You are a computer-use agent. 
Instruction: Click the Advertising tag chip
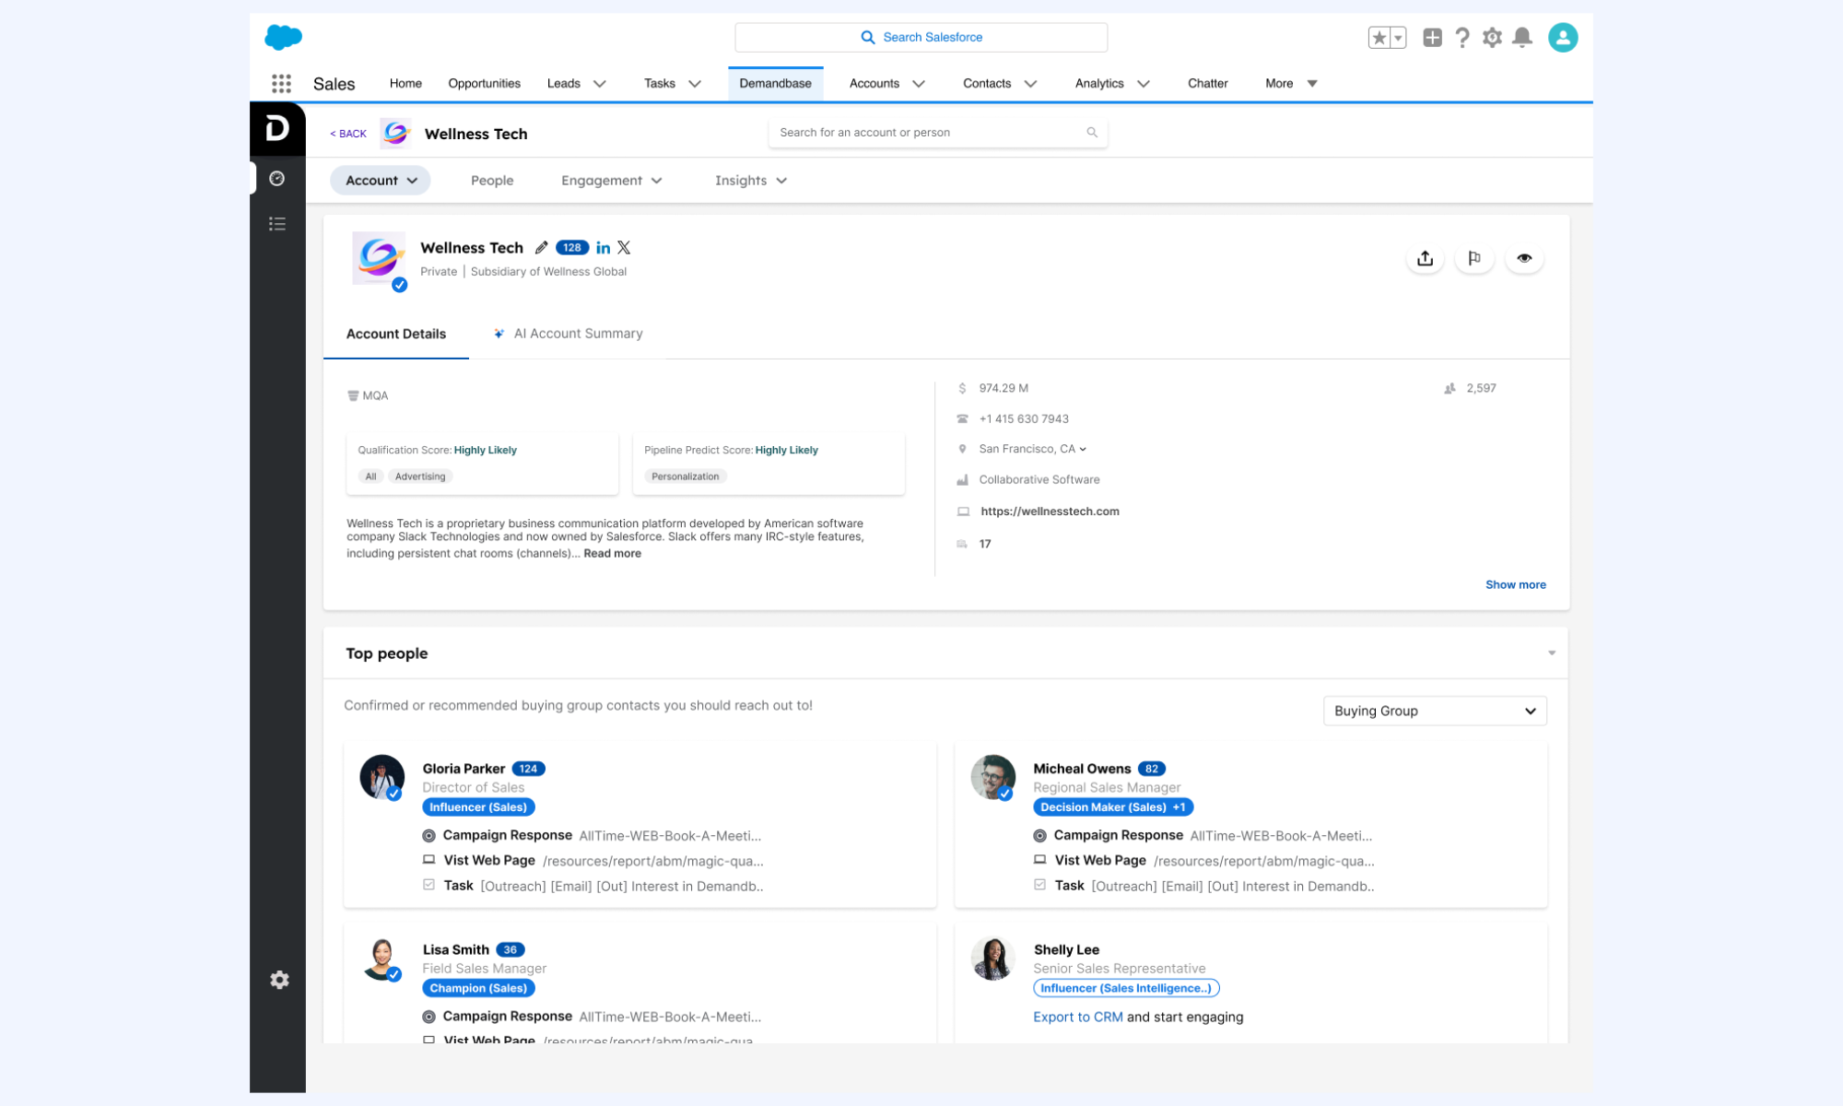(x=420, y=477)
